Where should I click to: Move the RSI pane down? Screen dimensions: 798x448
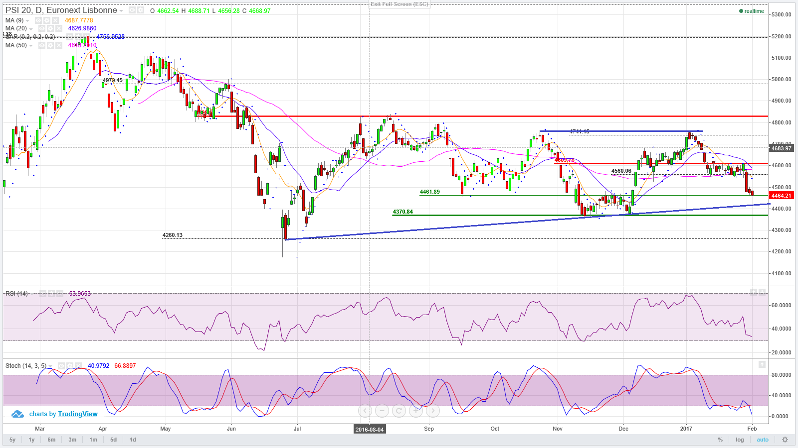[x=762, y=292]
